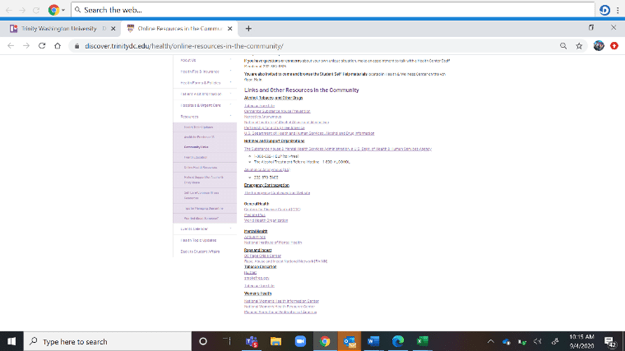Follow the DC Rape Crisis Center link
Screen dimensions: 625x351
point(262,256)
